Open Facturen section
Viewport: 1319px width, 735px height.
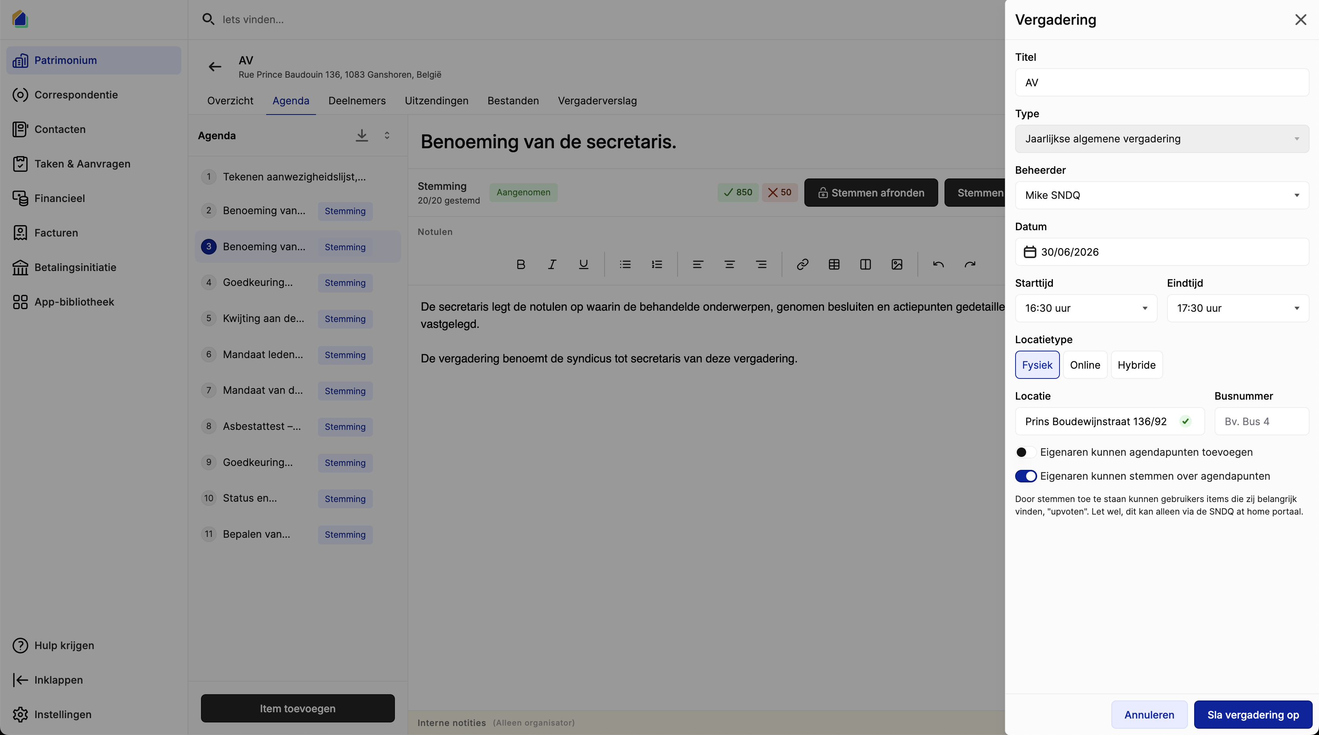94,233
